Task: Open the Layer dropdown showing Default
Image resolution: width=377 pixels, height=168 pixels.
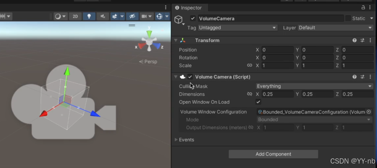Action: pos(336,28)
